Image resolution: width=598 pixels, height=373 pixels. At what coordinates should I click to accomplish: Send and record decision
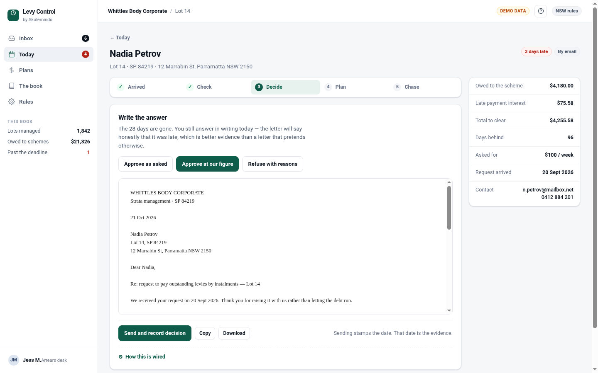[155, 333]
